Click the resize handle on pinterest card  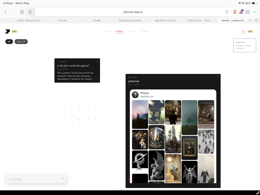(x=218, y=185)
